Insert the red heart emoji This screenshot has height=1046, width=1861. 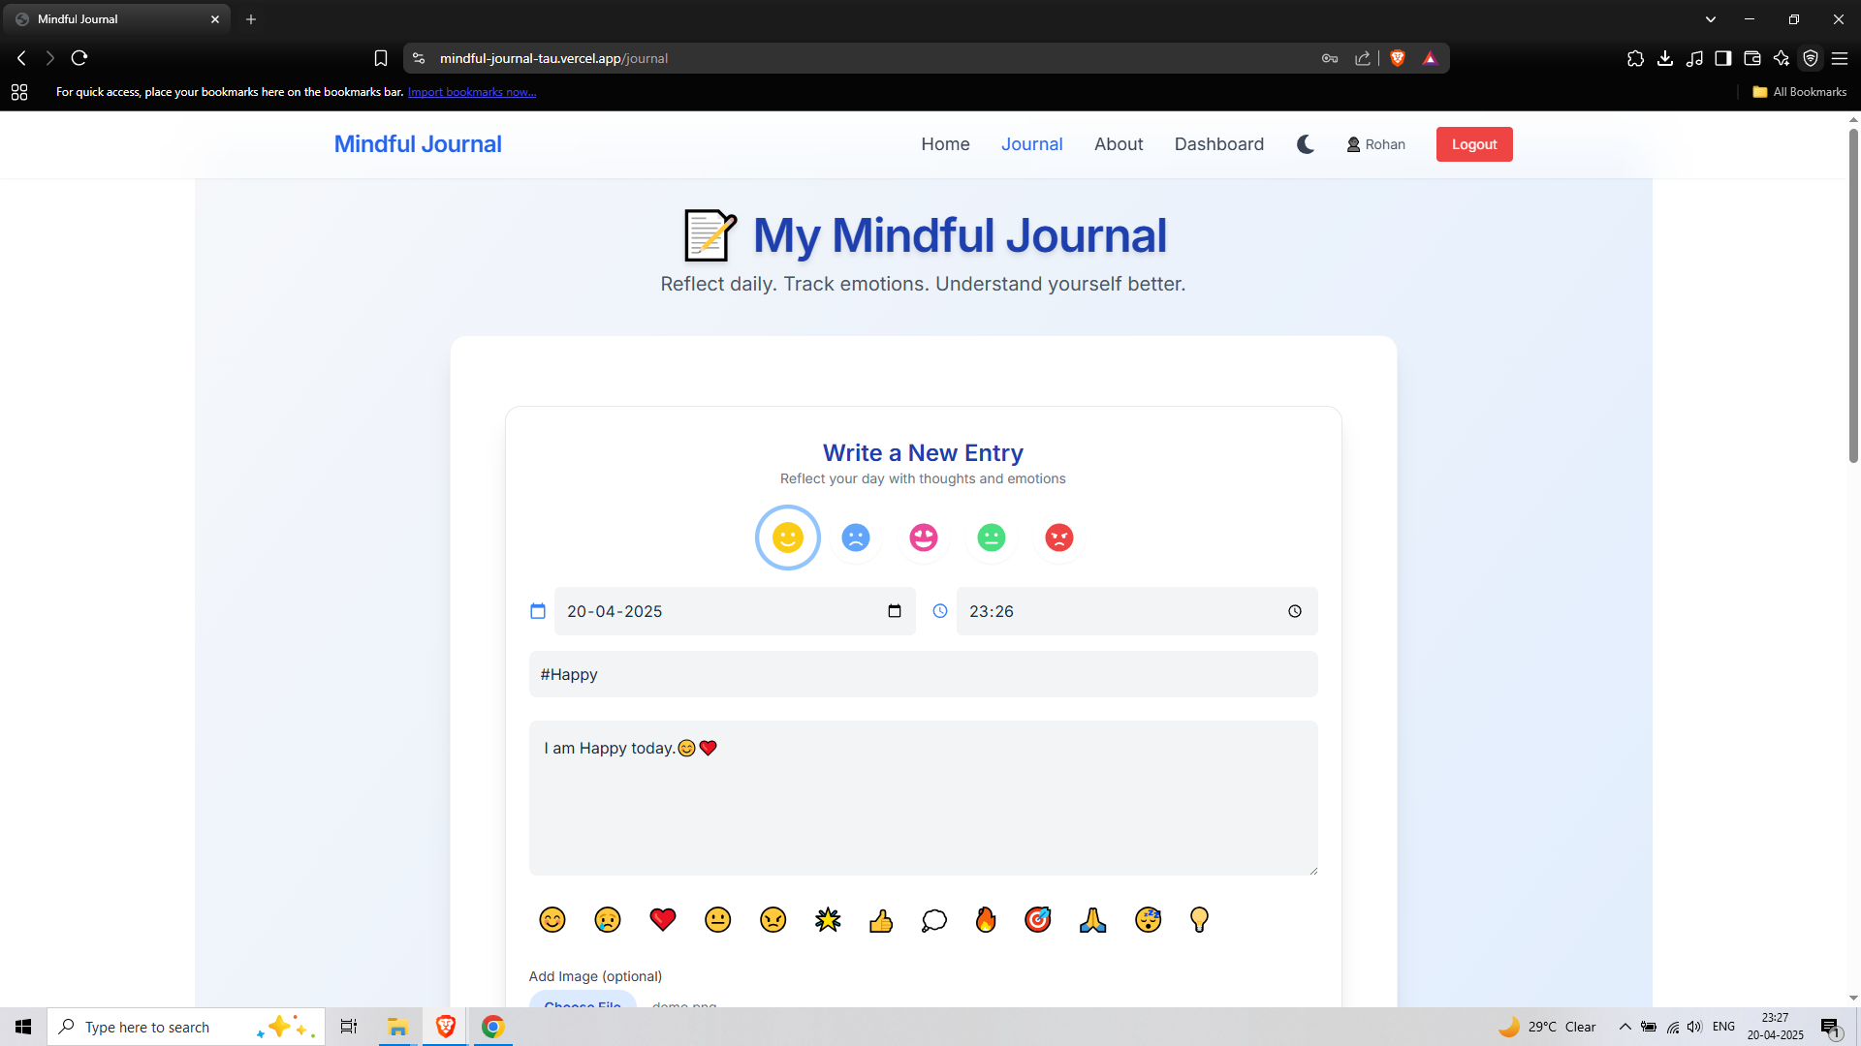point(663,919)
